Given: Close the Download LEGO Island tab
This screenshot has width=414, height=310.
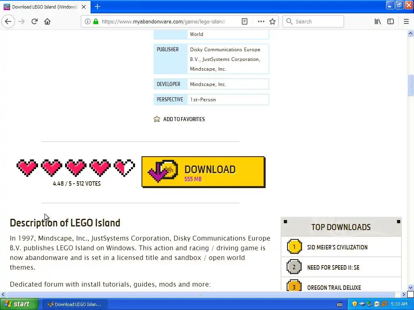Looking at the screenshot, I should click(x=84, y=7).
